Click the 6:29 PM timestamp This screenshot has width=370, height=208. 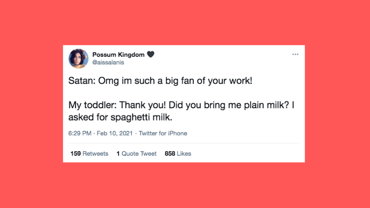pos(81,133)
